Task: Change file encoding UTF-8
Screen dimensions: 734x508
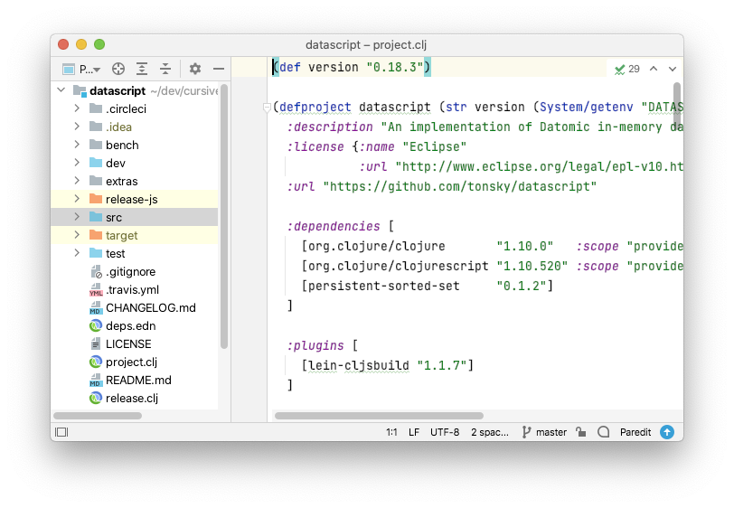Action: point(445,432)
